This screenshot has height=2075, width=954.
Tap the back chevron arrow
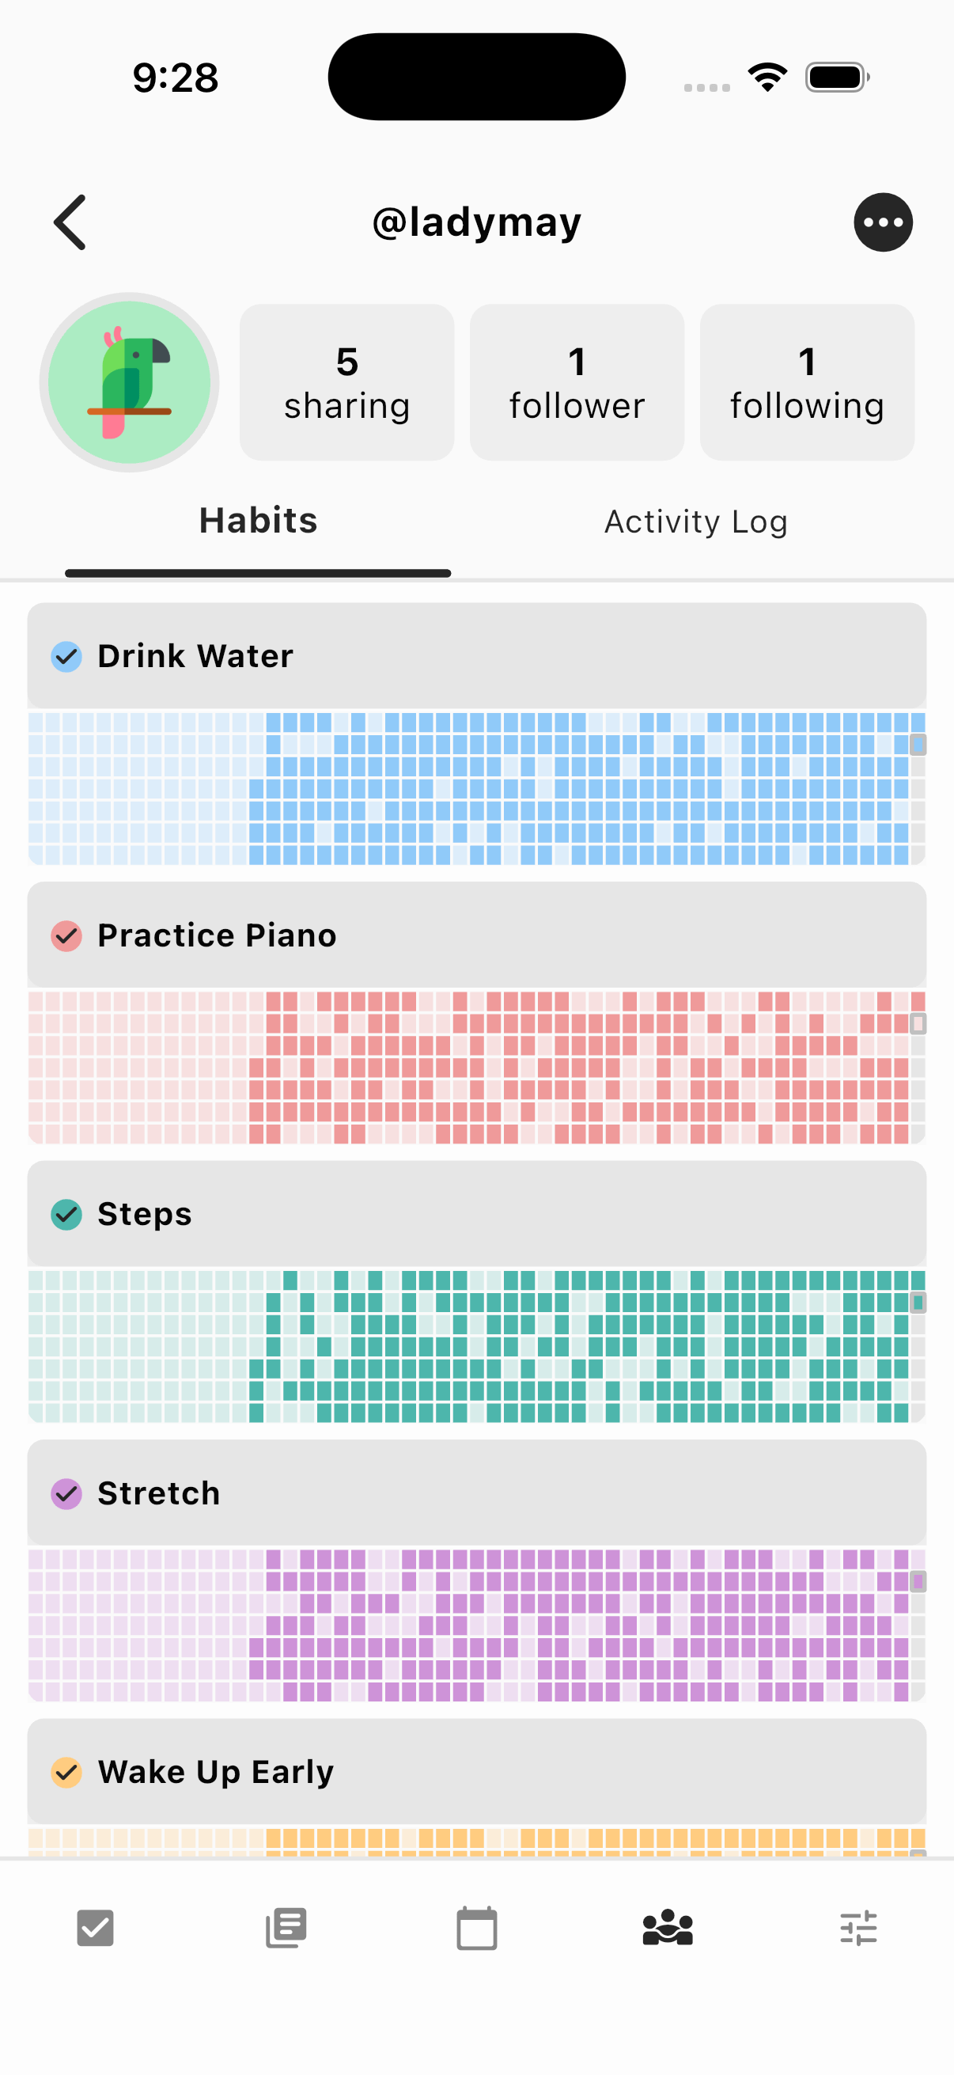(x=70, y=222)
